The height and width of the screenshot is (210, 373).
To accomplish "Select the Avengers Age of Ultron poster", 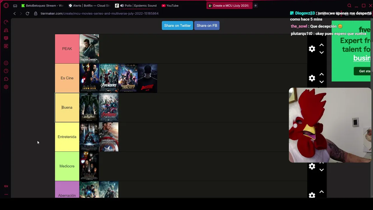I will [x=109, y=107].
